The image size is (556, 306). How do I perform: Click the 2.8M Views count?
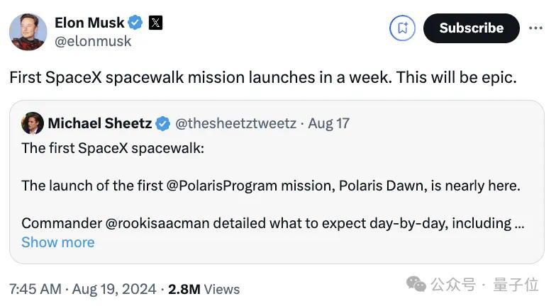[x=204, y=289]
